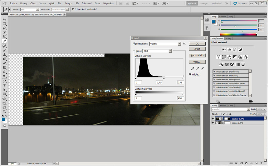Click the Automaticky button
268x166 pixels.
[x=197, y=55]
